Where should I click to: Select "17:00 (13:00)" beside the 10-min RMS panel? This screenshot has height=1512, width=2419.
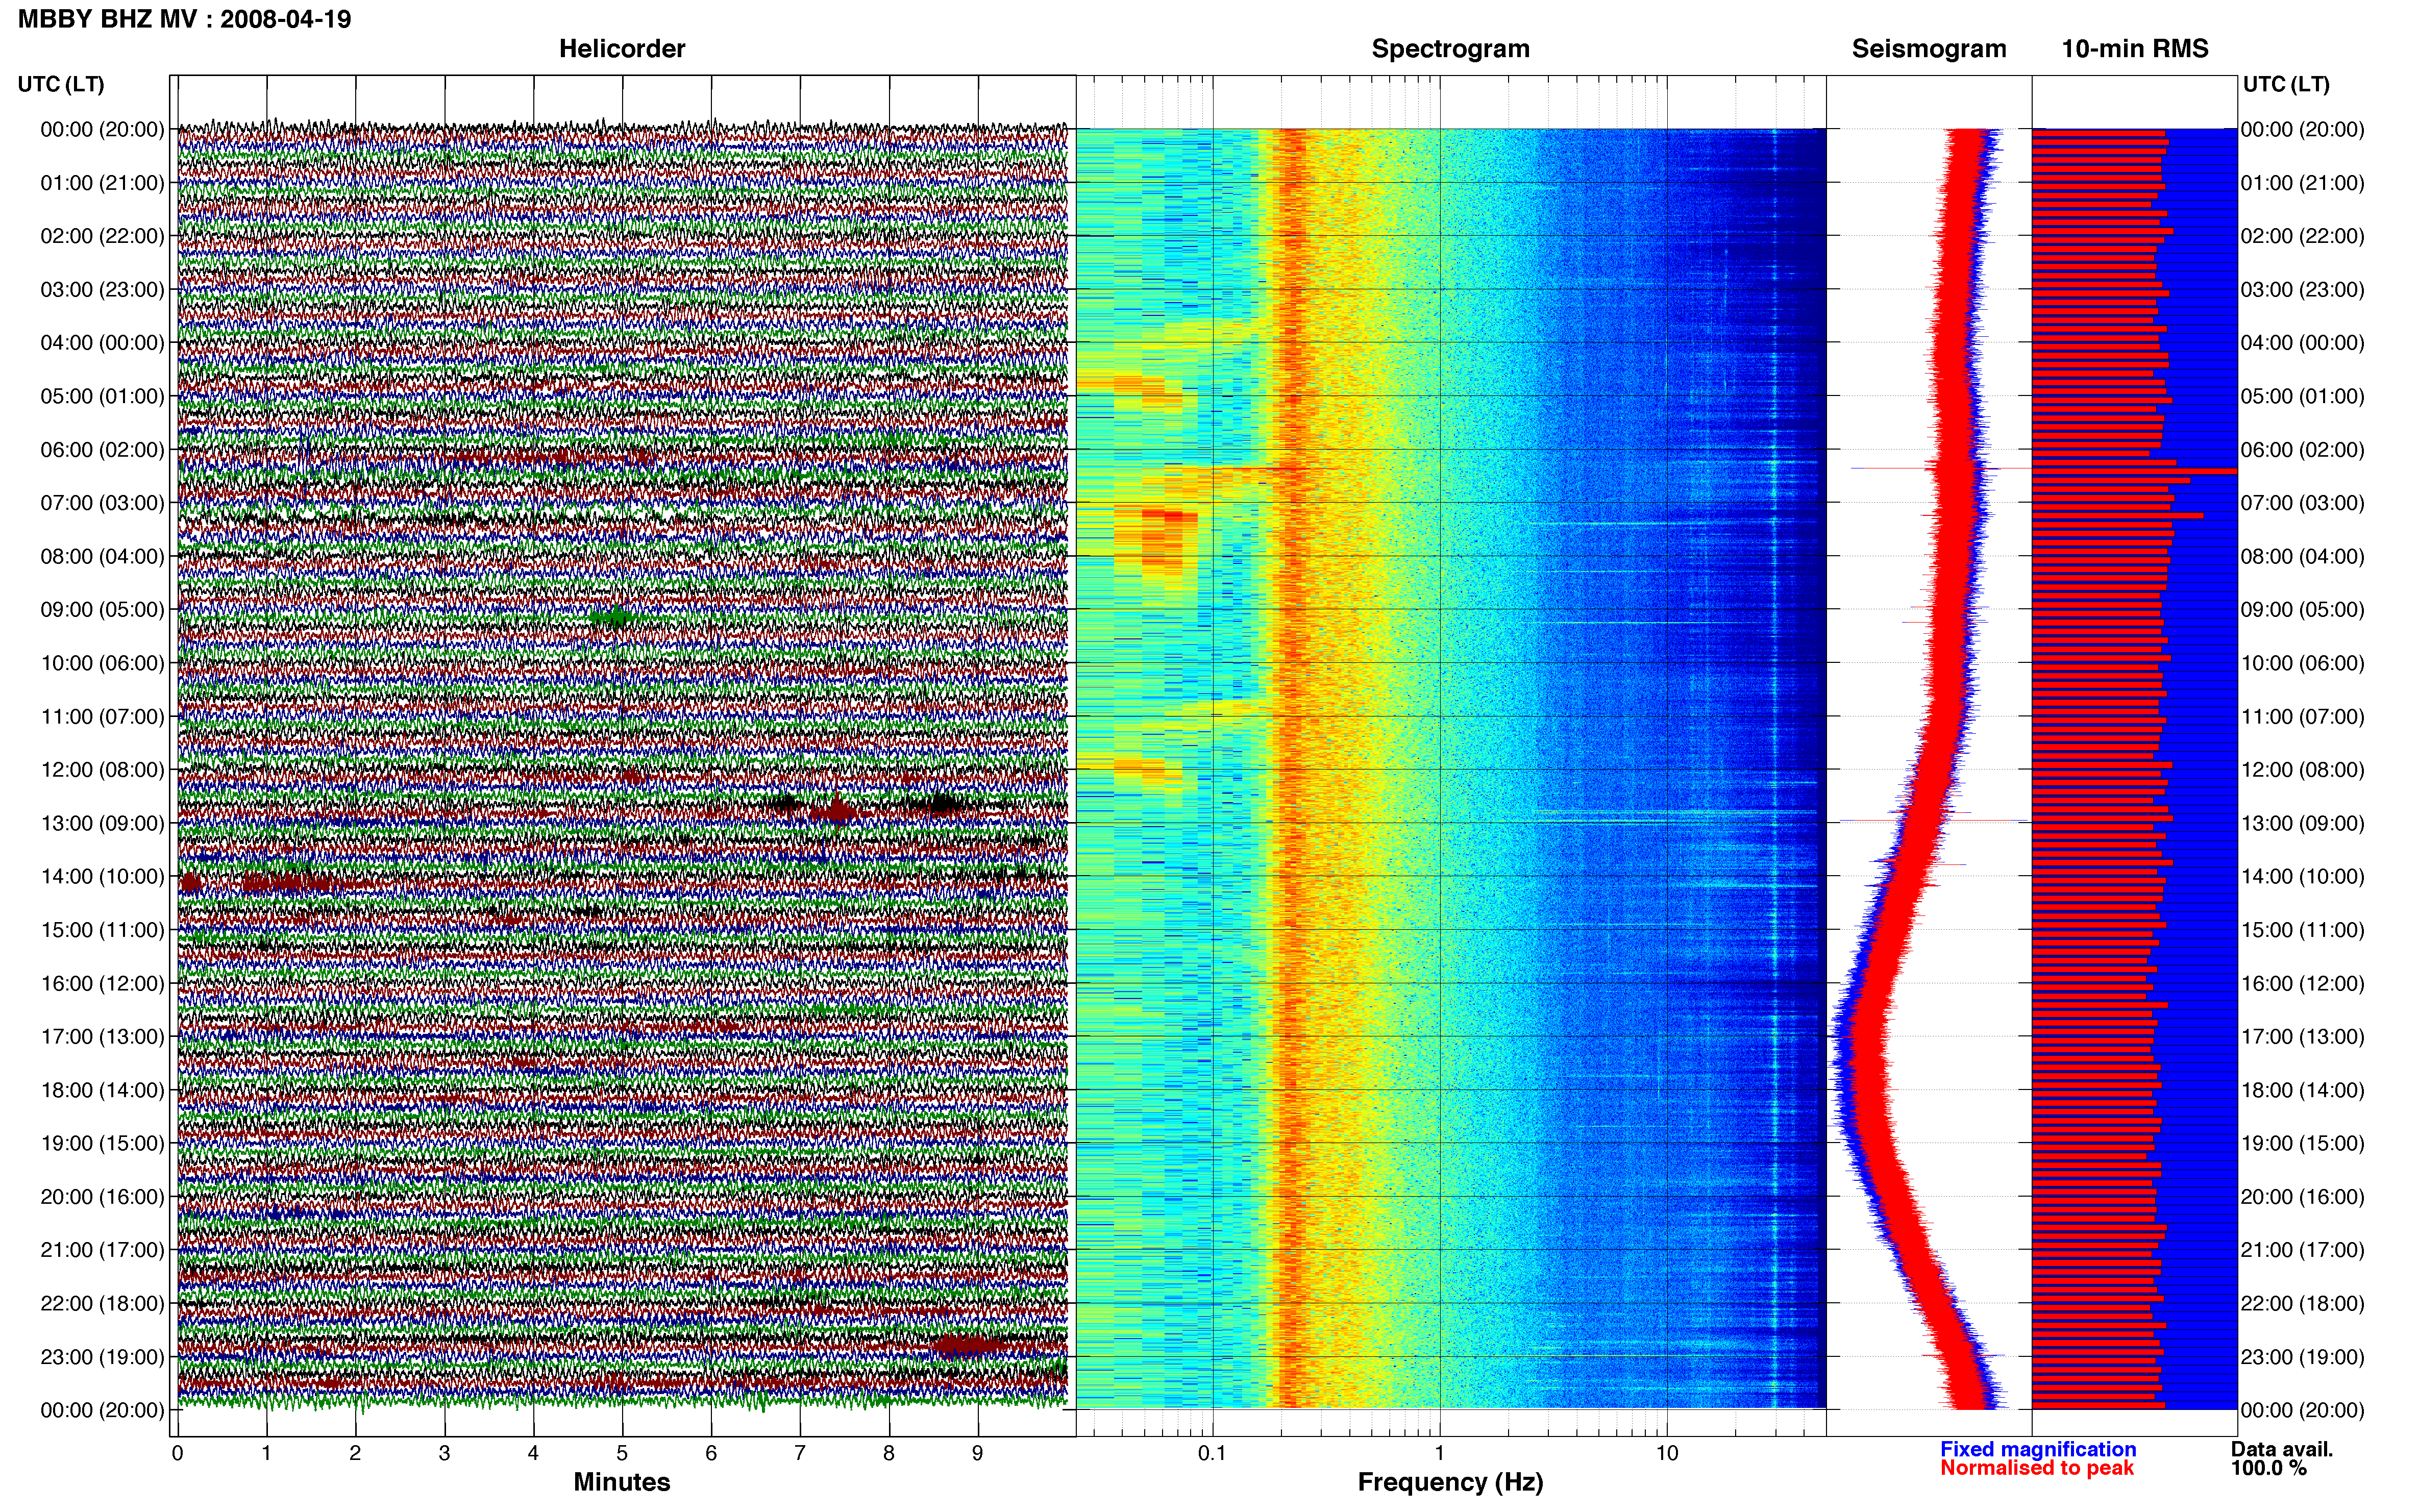[2302, 1037]
